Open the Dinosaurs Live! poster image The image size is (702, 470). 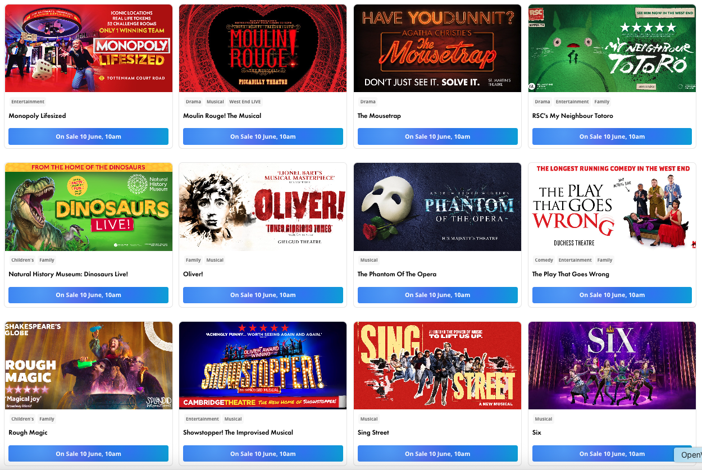click(x=89, y=207)
